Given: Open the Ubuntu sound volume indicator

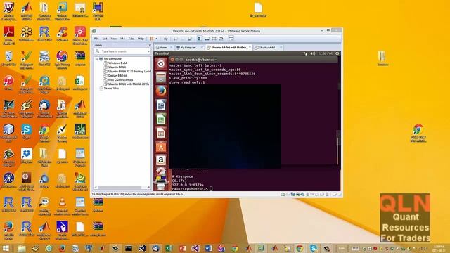Looking at the screenshot, I should pos(312,53).
